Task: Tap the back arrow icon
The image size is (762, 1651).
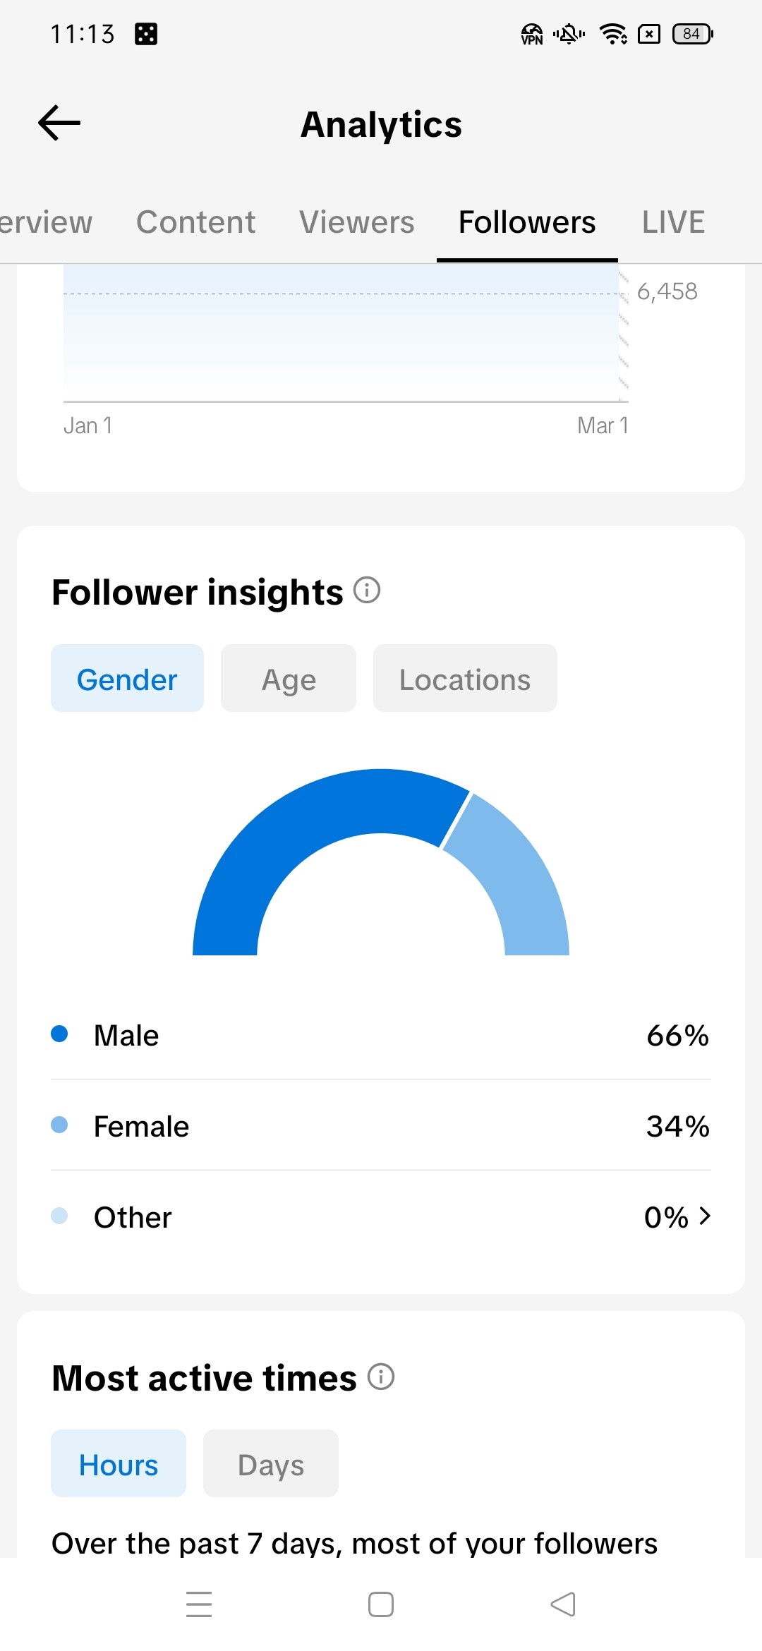Action: click(59, 123)
